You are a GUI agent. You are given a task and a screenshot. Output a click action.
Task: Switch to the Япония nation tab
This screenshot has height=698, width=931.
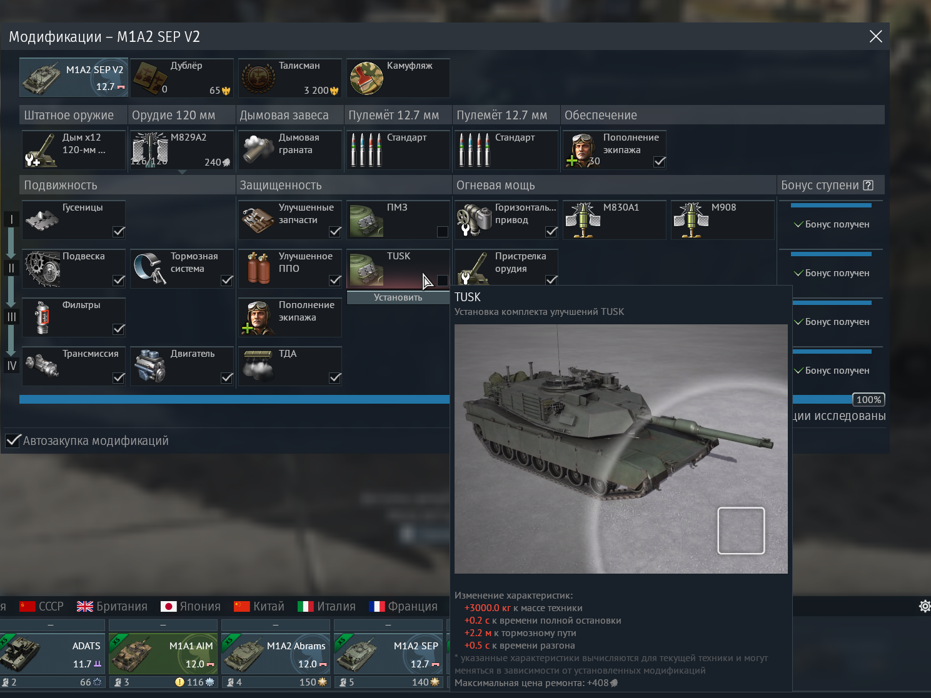point(191,606)
